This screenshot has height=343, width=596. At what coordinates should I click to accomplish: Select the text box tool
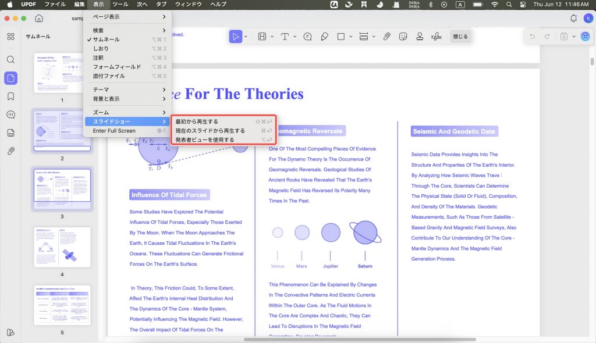tap(285, 37)
